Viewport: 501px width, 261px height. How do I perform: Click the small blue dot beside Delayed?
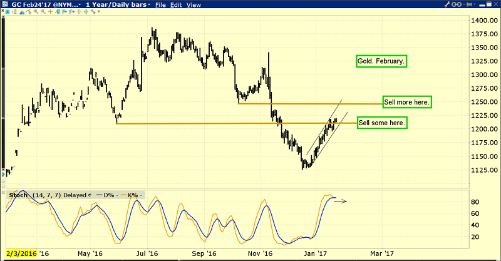[x=90, y=195]
